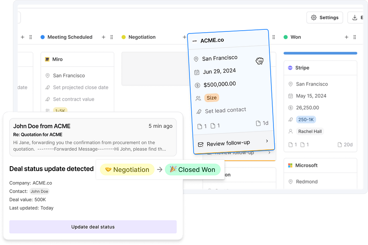Open drag handle of Meeting Scheduled column
The image size is (368, 245).
click(112, 37)
